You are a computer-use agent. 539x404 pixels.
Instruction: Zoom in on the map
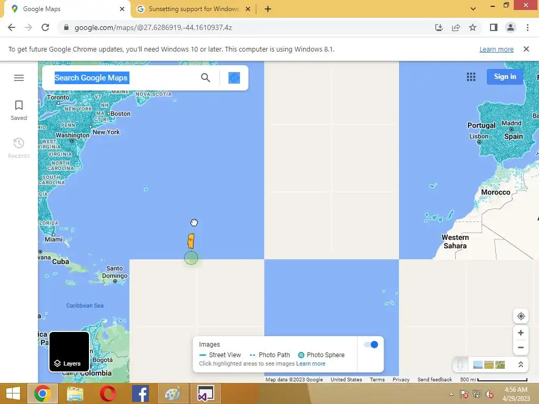point(521,333)
